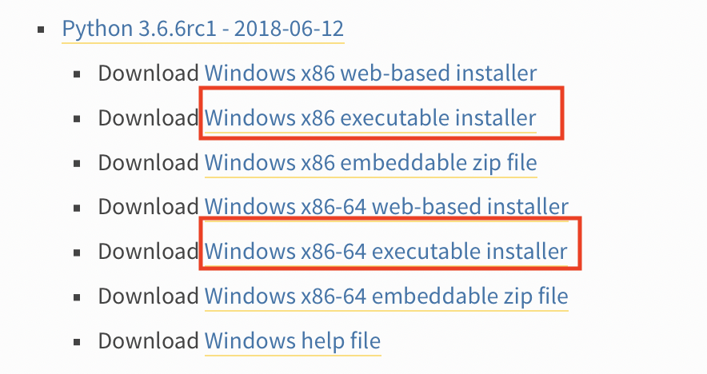The width and height of the screenshot is (707, 374).
Task: Click "Download" word before x86-64 web-based installer
Action: tap(148, 206)
